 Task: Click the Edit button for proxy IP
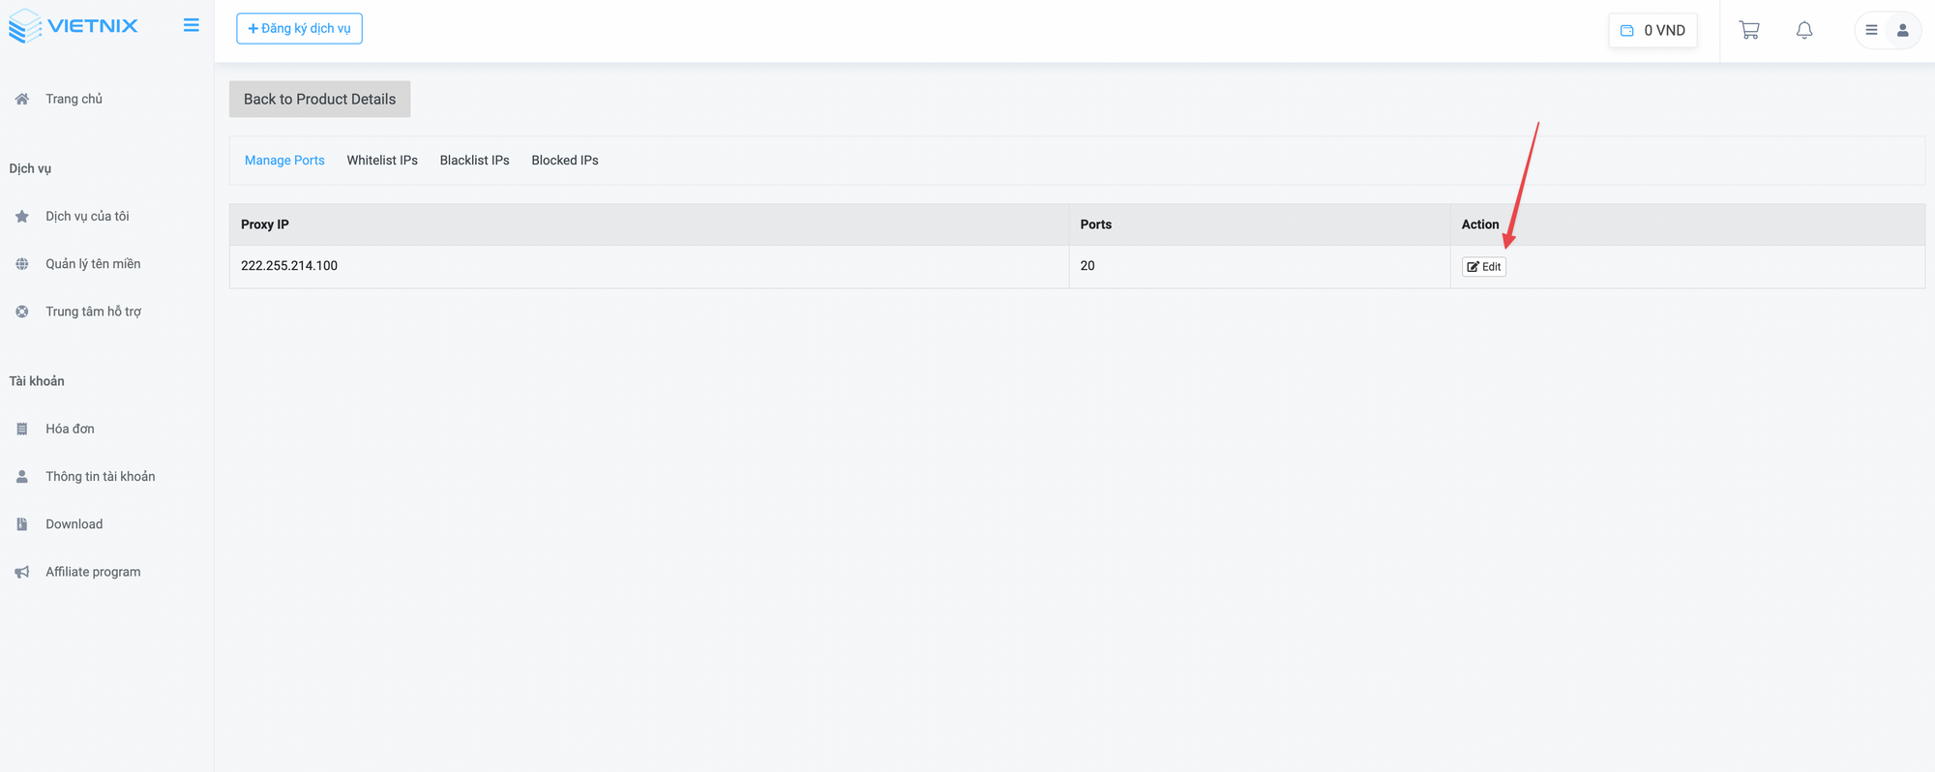tap(1484, 267)
